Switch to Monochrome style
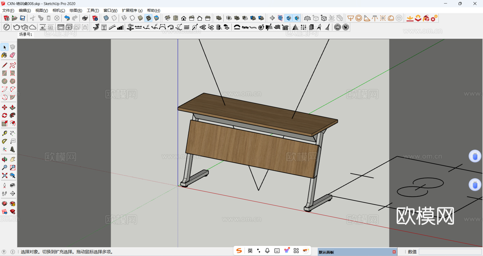 point(156,18)
